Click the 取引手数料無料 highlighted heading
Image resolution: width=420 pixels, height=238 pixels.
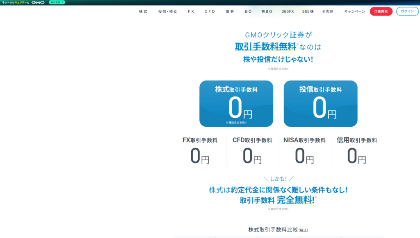265,47
